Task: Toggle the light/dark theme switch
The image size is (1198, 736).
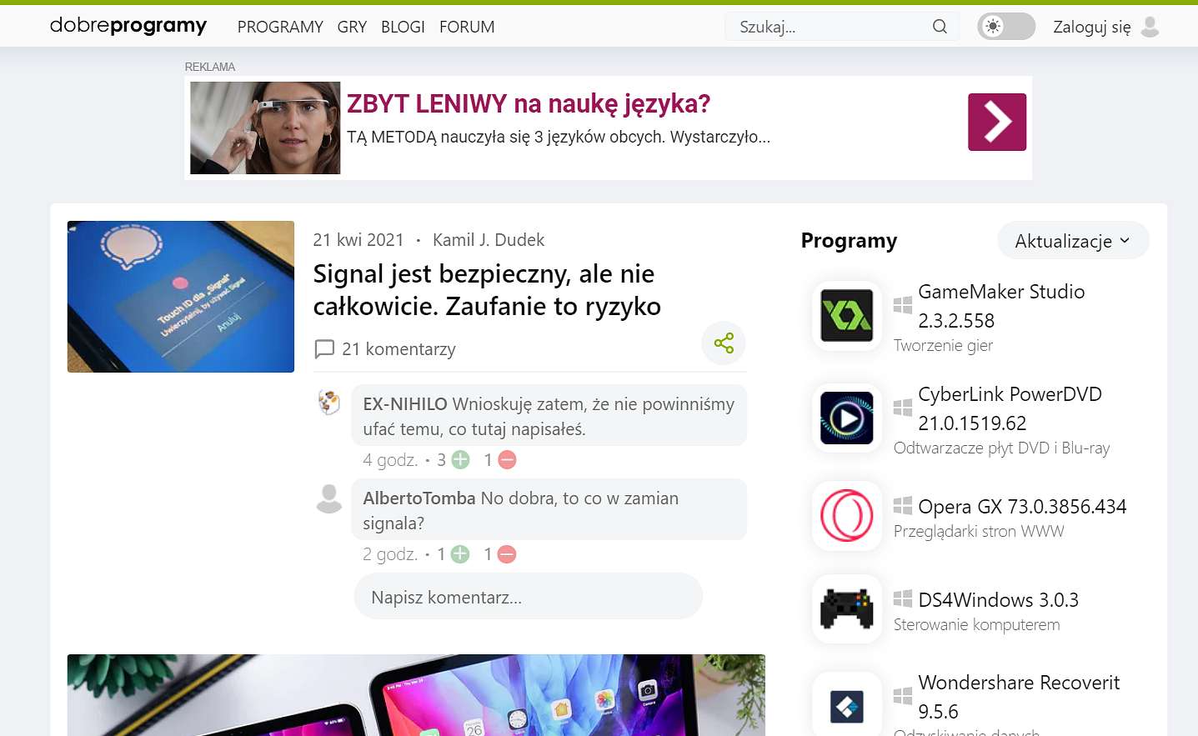Action: (1006, 27)
